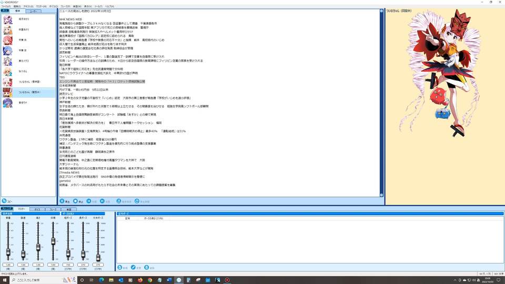Adjust the 音量 volume slider handle
505x284 pixels.
pos(8,252)
